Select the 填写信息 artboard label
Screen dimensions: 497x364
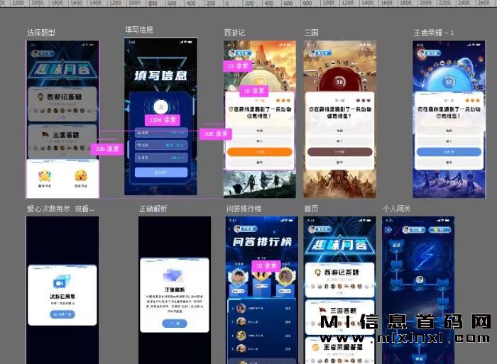(139, 30)
